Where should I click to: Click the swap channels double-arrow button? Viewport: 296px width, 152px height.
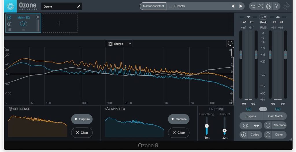click(x=257, y=126)
